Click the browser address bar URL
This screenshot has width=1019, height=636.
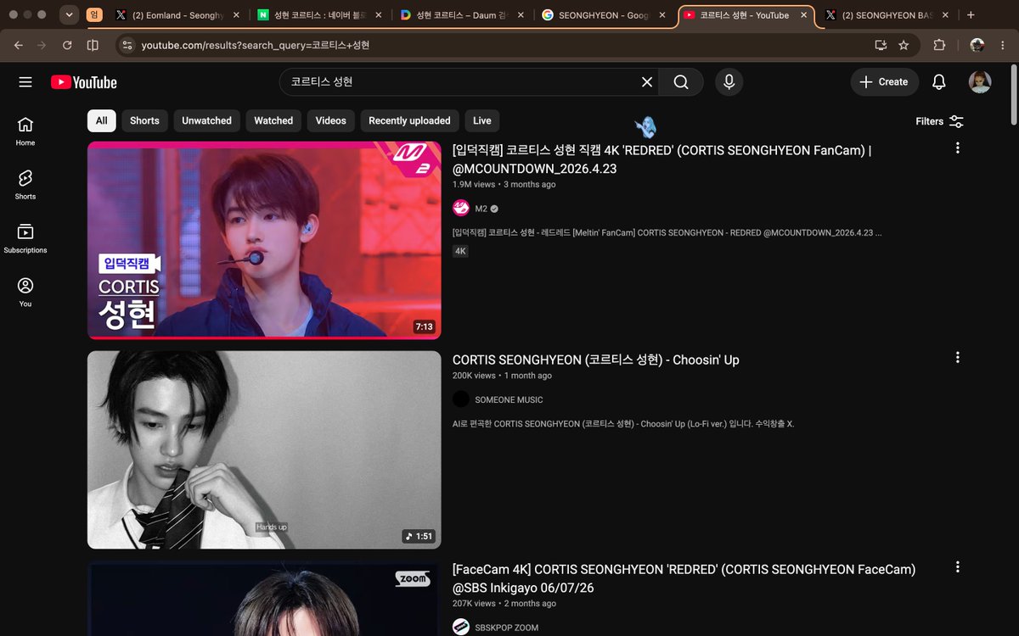pyautogui.click(x=256, y=45)
